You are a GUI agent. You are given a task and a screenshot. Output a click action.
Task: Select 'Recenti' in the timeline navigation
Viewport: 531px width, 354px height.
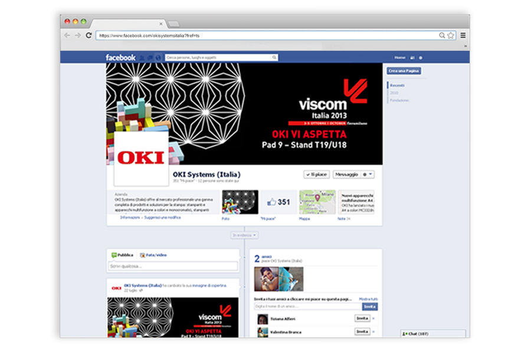397,86
